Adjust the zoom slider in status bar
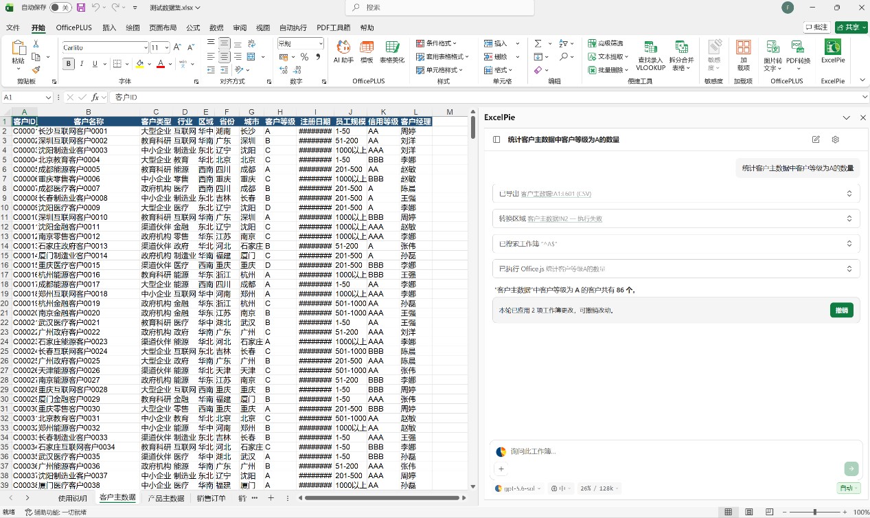870x518 pixels. [x=815, y=512]
